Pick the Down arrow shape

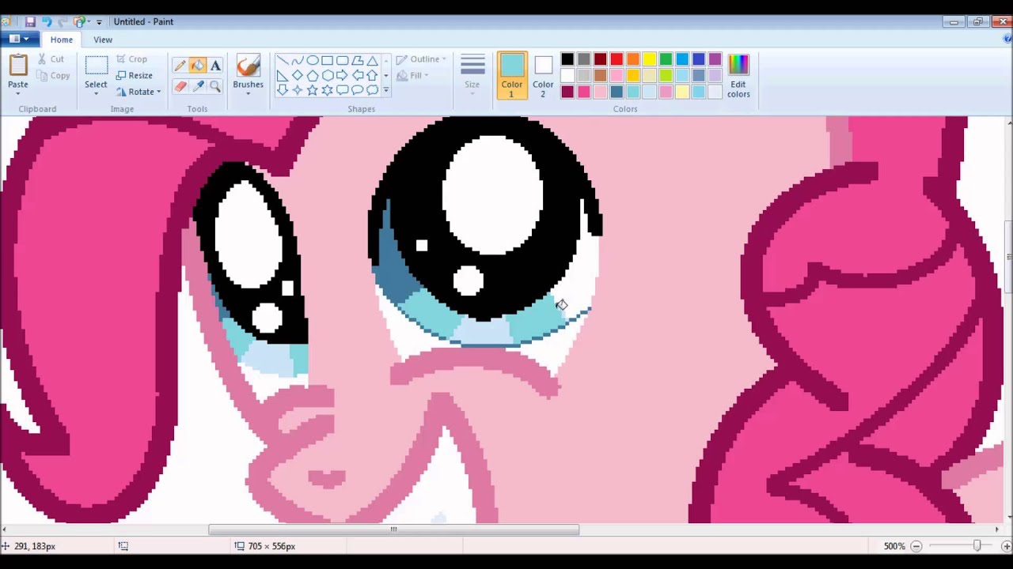[x=283, y=90]
